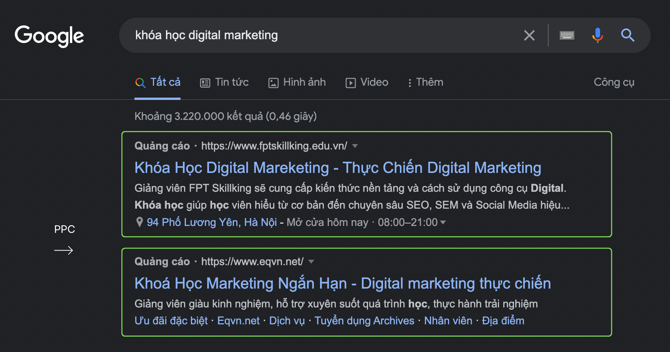Open the 'Nhân viên' sitelink
The image size is (670, 352).
coord(448,321)
